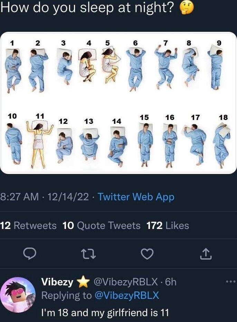Viewport: 237px width, 322px height.
Task: Open the sleeping positions image
Action: tap(118, 103)
